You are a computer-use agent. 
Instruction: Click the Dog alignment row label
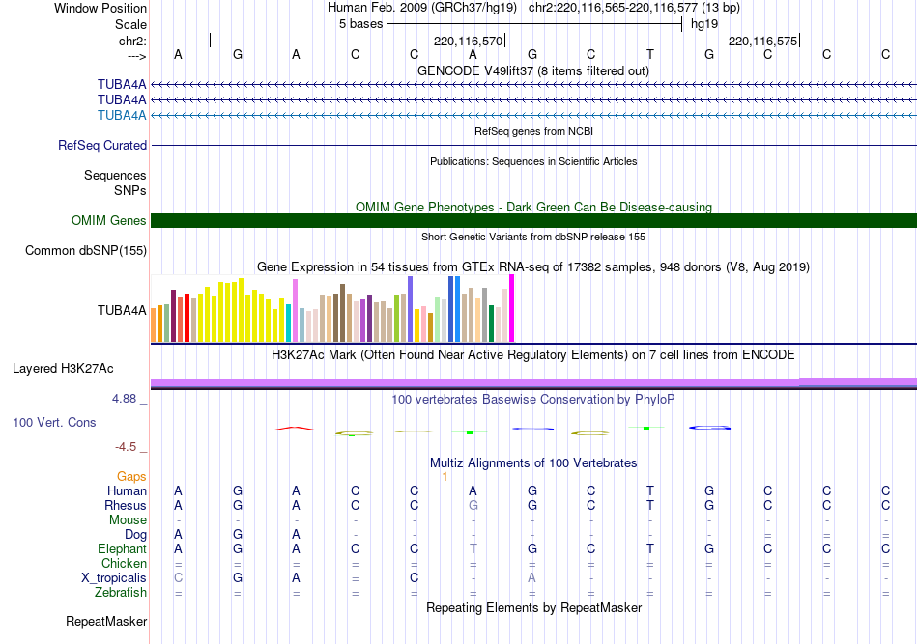tap(135, 535)
